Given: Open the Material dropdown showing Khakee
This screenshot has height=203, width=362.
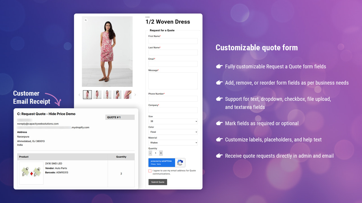Looking at the screenshot, I should point(173,143).
